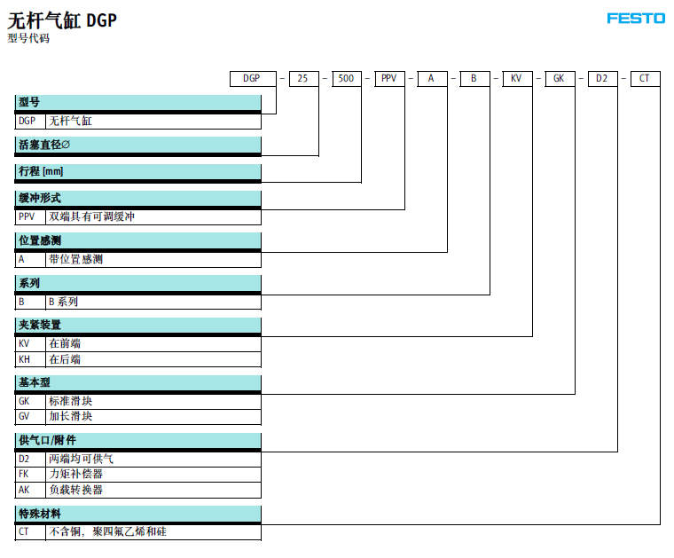Click the '夹紧装置' section header
This screenshot has height=558, width=674.
(x=138, y=325)
